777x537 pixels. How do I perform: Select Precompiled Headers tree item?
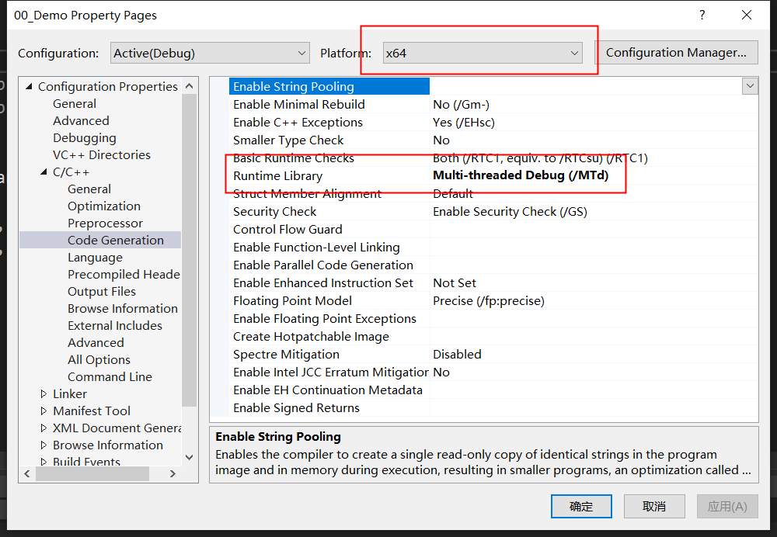pos(124,274)
